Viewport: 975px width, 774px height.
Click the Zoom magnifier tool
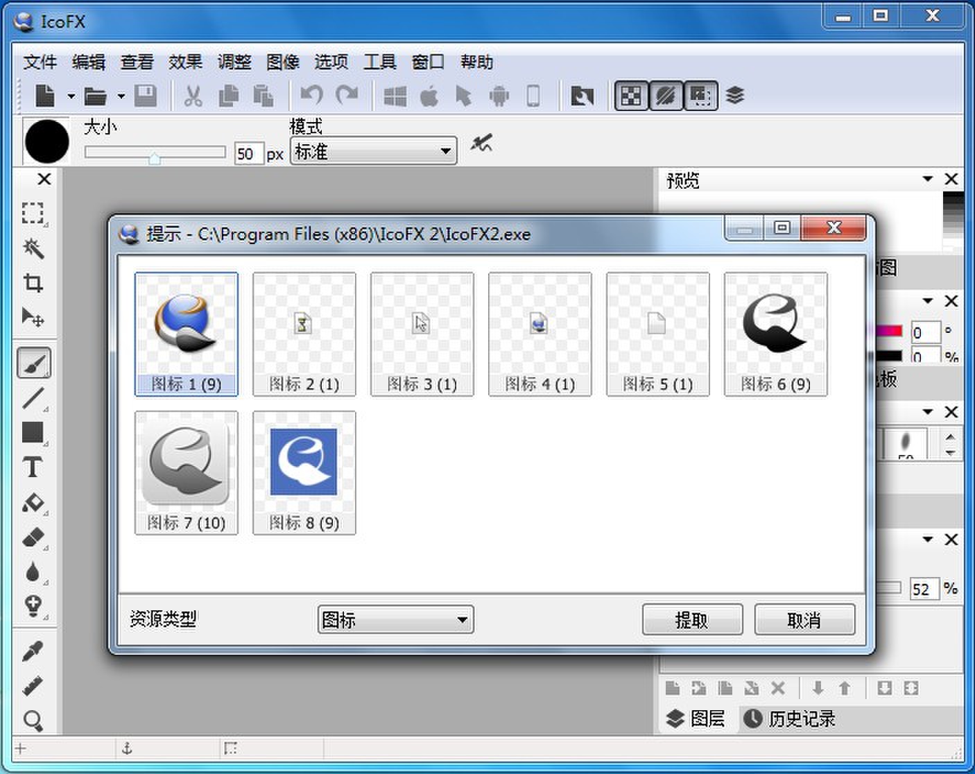pos(33,721)
